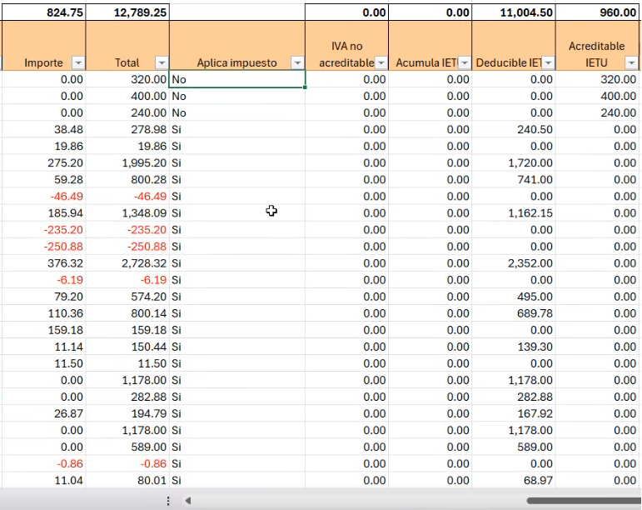Click the summary cell showing 11,004.50
Image resolution: width=642 pixels, height=510 pixels.
514,13
